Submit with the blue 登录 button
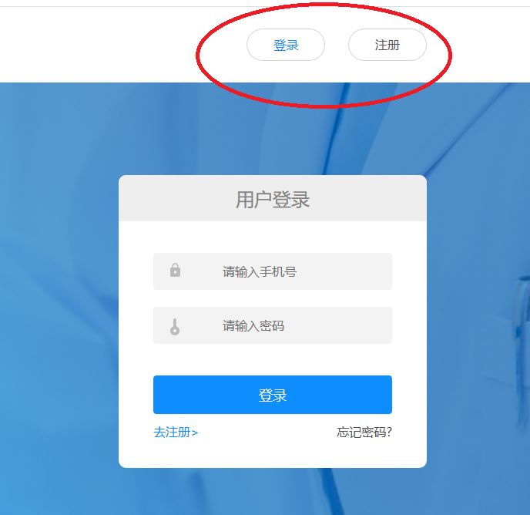 coord(273,395)
